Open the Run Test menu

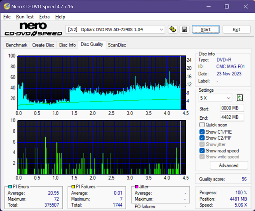coord(25,17)
